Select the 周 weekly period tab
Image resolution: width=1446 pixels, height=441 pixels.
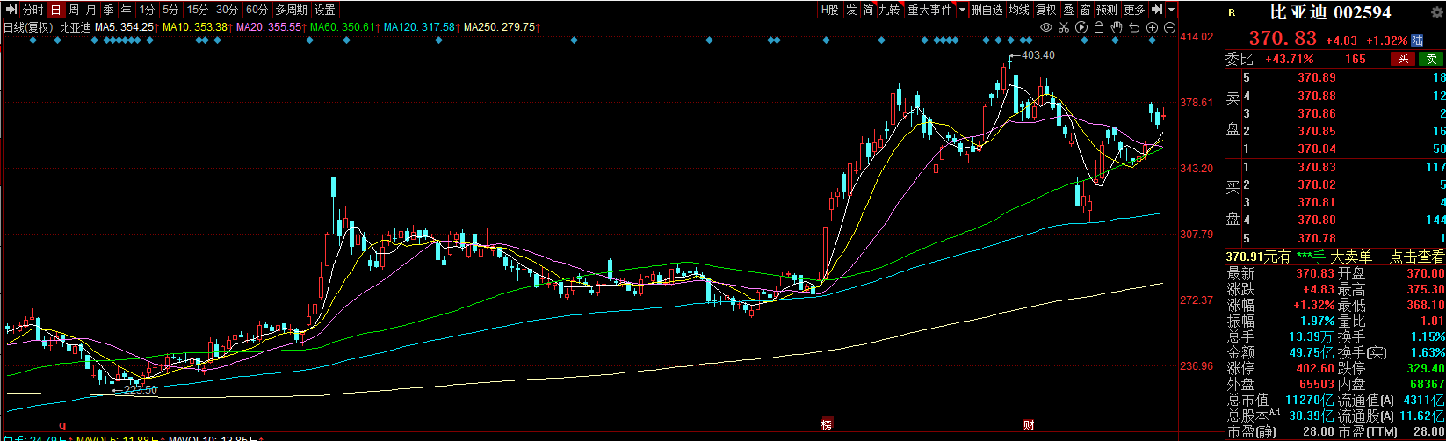[x=74, y=10]
